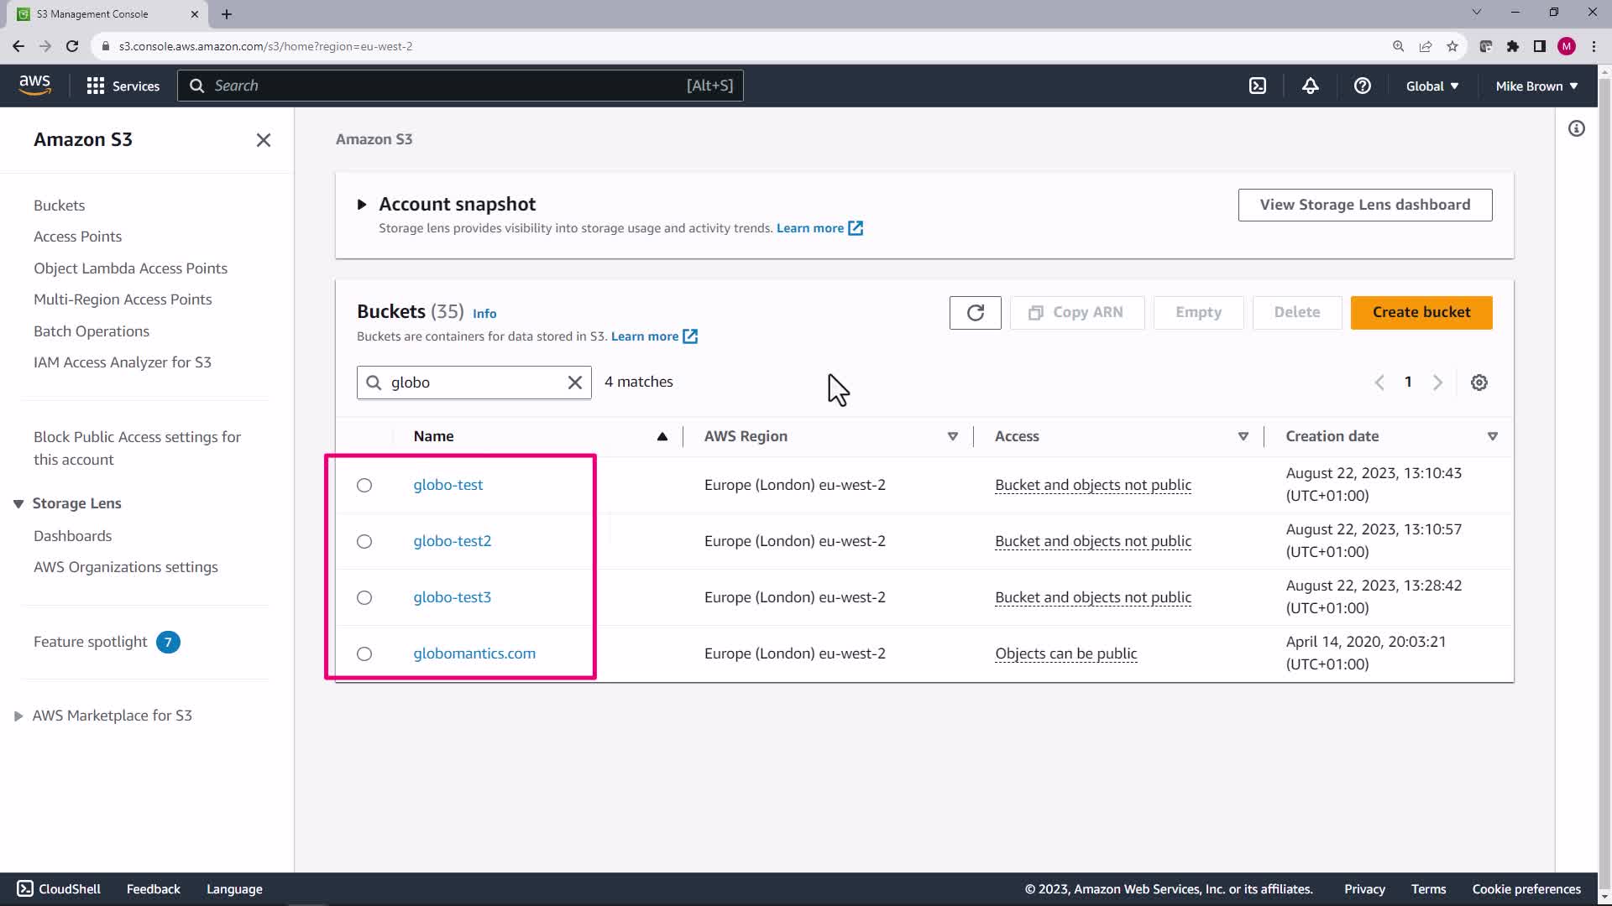Open CloudShell icon in top navigation bar
Viewport: 1612px width, 906px height.
click(x=1257, y=86)
